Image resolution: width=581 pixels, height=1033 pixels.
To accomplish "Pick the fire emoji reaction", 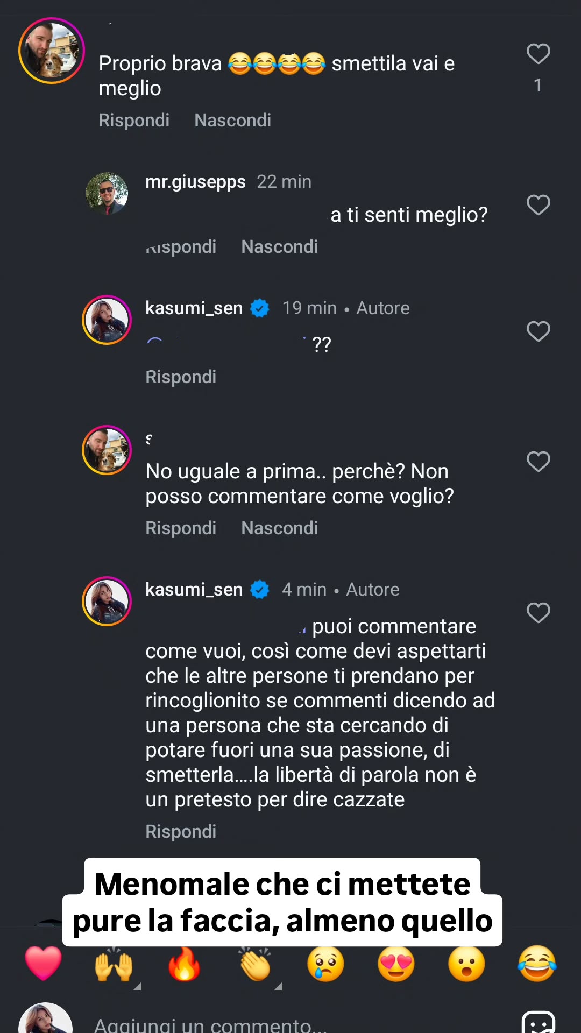I will (x=184, y=964).
